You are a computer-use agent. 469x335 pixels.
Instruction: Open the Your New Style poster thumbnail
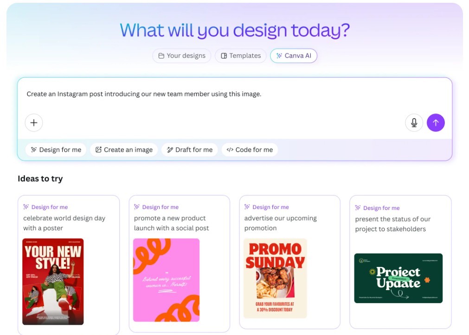click(53, 281)
